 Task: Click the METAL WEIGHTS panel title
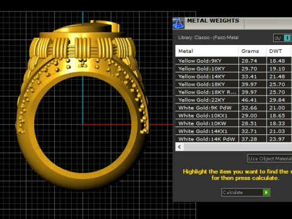(213, 21)
